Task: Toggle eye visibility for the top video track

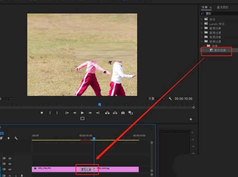Action: point(10,158)
